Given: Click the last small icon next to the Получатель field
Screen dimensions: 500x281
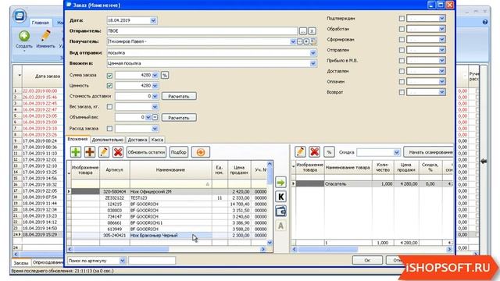Looking at the screenshot, I should [x=313, y=41].
